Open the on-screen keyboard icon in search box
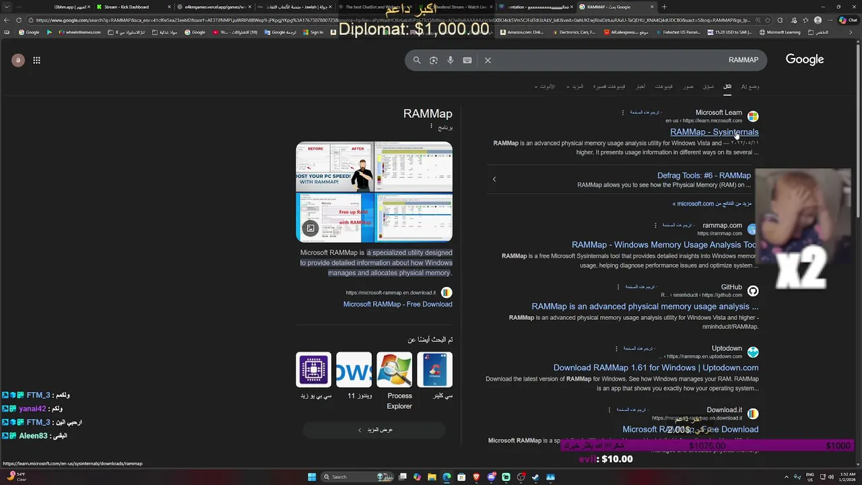 pyautogui.click(x=467, y=60)
